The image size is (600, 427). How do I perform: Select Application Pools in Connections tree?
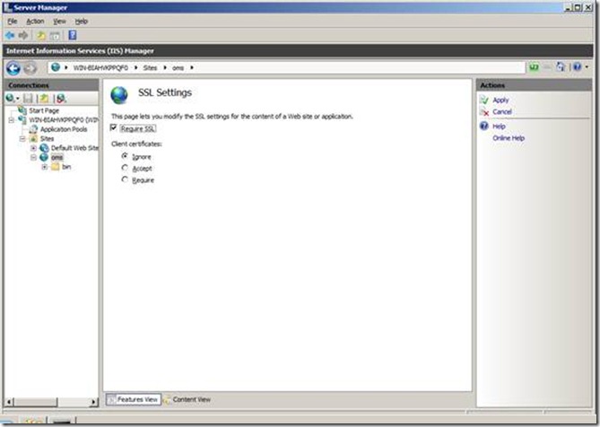pyautogui.click(x=64, y=129)
